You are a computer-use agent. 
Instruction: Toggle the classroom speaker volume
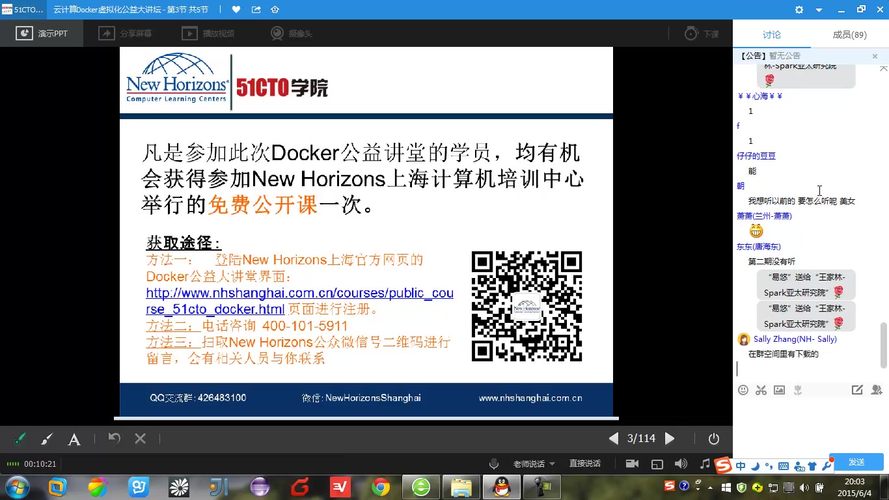coord(681,464)
